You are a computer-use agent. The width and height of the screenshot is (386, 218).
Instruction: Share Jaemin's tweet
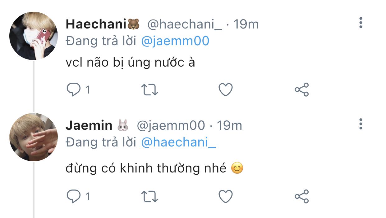(301, 196)
